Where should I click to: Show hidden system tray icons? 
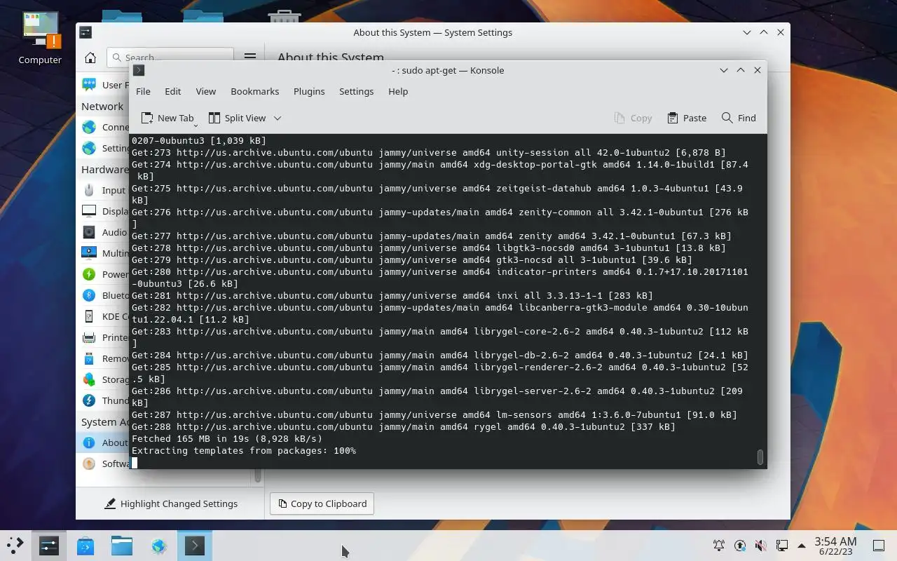[802, 546]
